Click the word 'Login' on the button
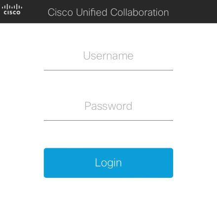 [108, 163]
